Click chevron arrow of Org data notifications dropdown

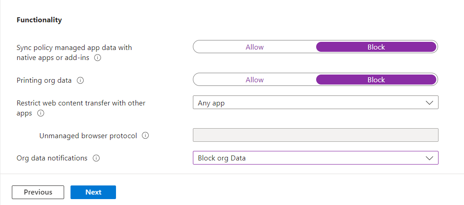coord(429,158)
